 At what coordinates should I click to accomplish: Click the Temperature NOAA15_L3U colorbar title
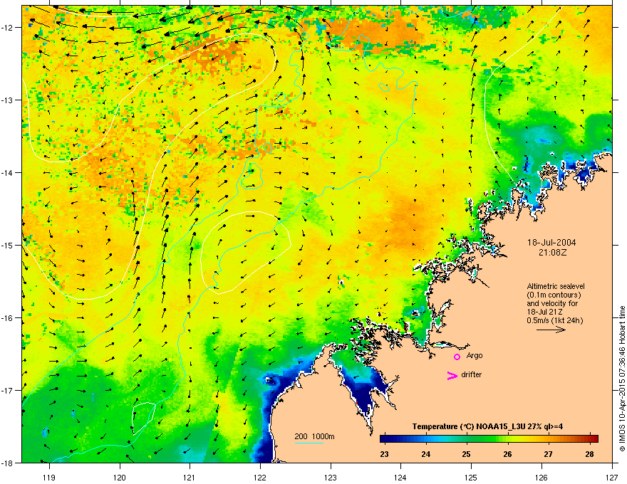click(x=487, y=426)
